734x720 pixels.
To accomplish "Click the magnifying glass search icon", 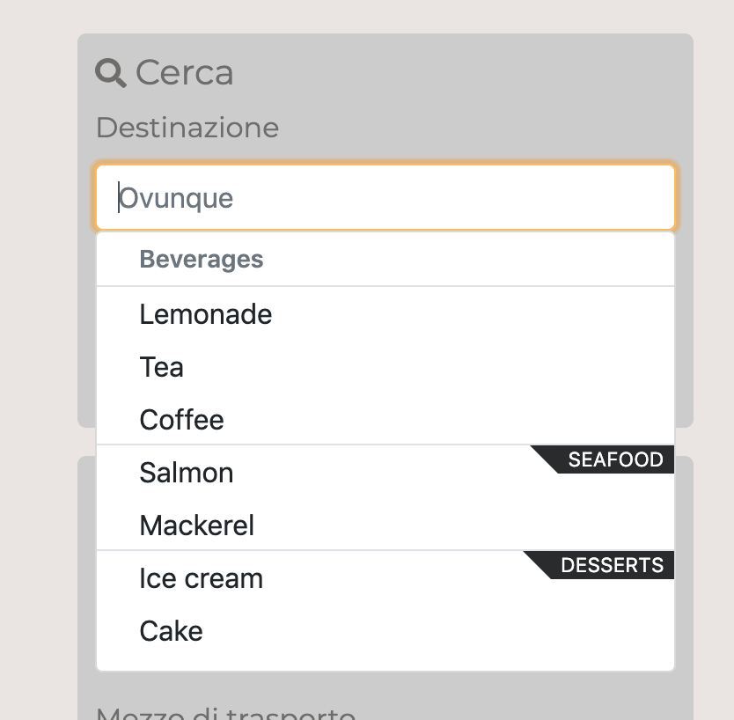I will click(x=111, y=73).
